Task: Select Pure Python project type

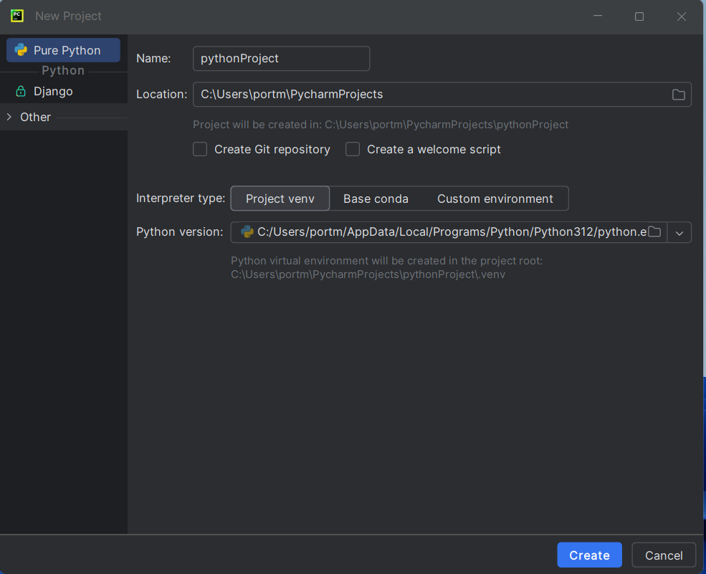Action: (x=64, y=50)
